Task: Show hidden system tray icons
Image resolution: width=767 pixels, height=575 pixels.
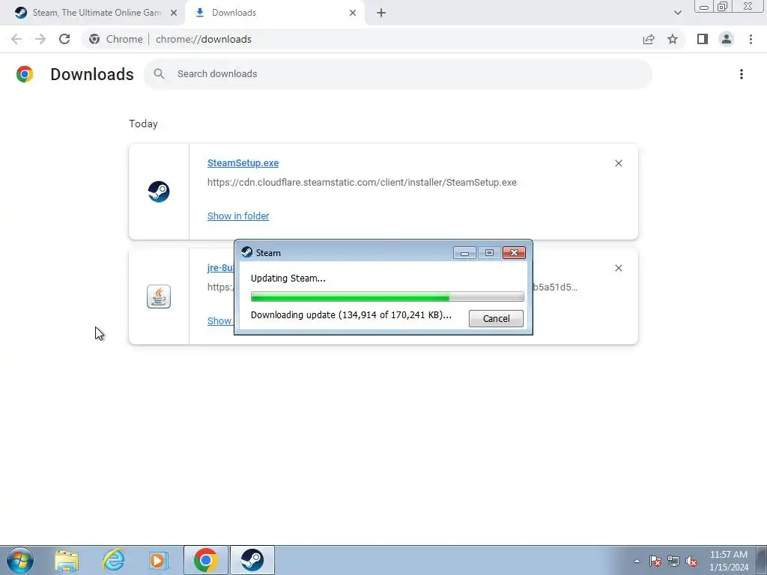Action: pos(637,561)
